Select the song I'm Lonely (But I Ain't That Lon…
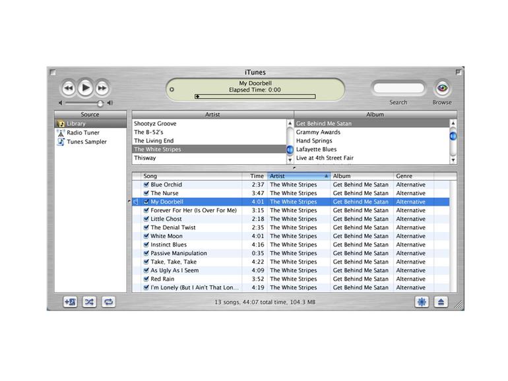Viewport: 508px width, 381px height. [x=290, y=287]
